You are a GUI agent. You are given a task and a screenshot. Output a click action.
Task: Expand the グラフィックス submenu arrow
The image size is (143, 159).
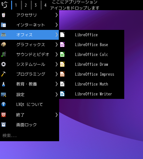[57, 45]
